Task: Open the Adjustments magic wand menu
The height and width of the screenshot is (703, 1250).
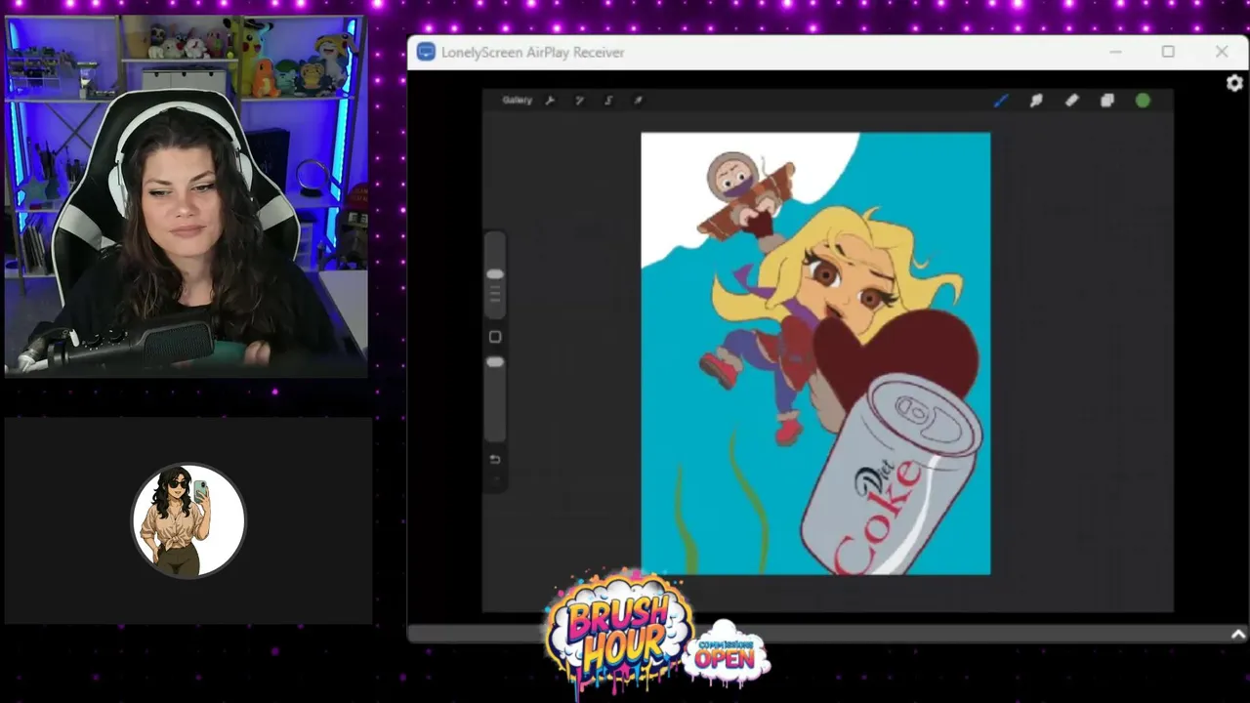Action: click(579, 100)
